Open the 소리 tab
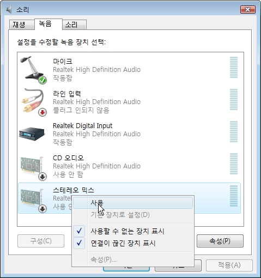261x278 pixels. (74, 25)
